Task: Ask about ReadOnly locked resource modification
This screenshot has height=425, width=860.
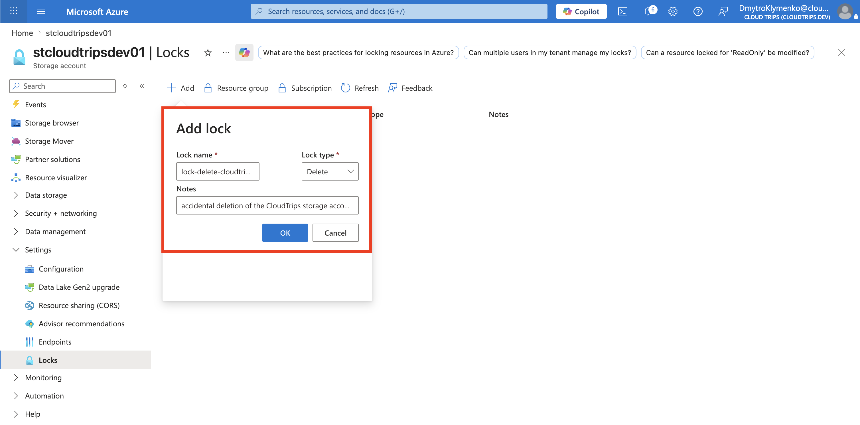Action: [727, 52]
